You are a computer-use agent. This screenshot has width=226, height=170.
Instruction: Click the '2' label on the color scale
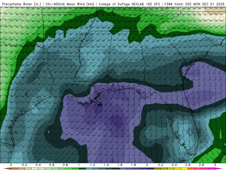147,165
